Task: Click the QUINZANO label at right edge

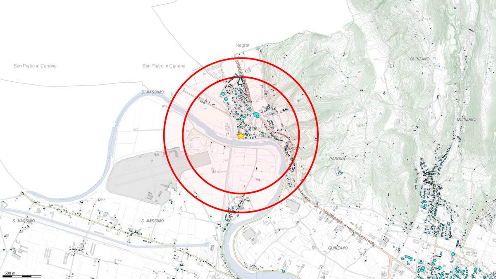Action: (467, 119)
